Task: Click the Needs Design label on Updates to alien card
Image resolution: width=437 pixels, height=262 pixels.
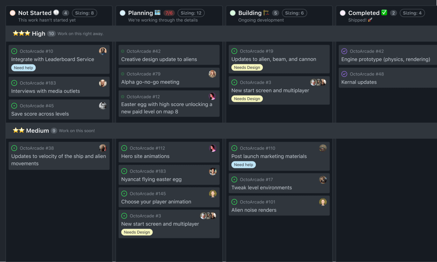Action: point(247,67)
